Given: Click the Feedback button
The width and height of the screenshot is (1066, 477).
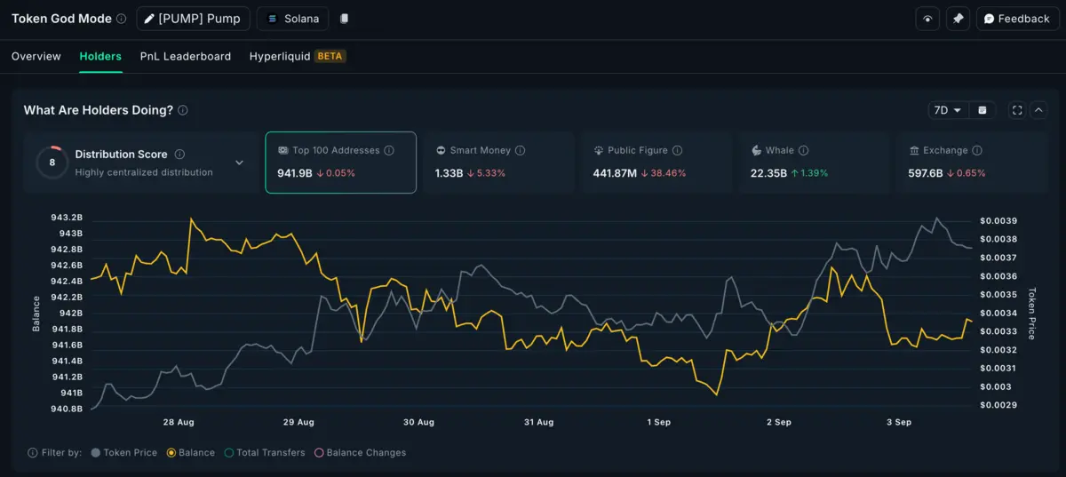Looking at the screenshot, I should tap(1017, 19).
